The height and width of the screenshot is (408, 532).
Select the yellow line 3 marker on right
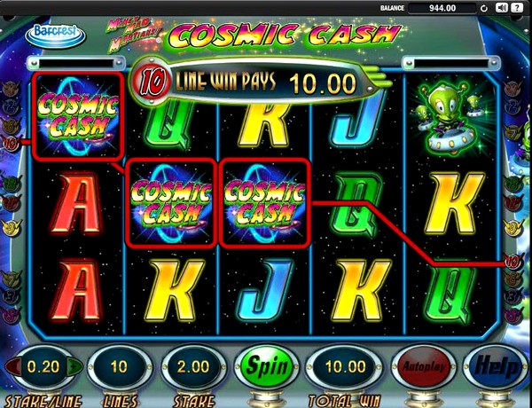click(513, 227)
